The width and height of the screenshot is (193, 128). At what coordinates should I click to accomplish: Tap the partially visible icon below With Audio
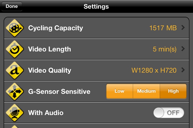click(x=15, y=127)
